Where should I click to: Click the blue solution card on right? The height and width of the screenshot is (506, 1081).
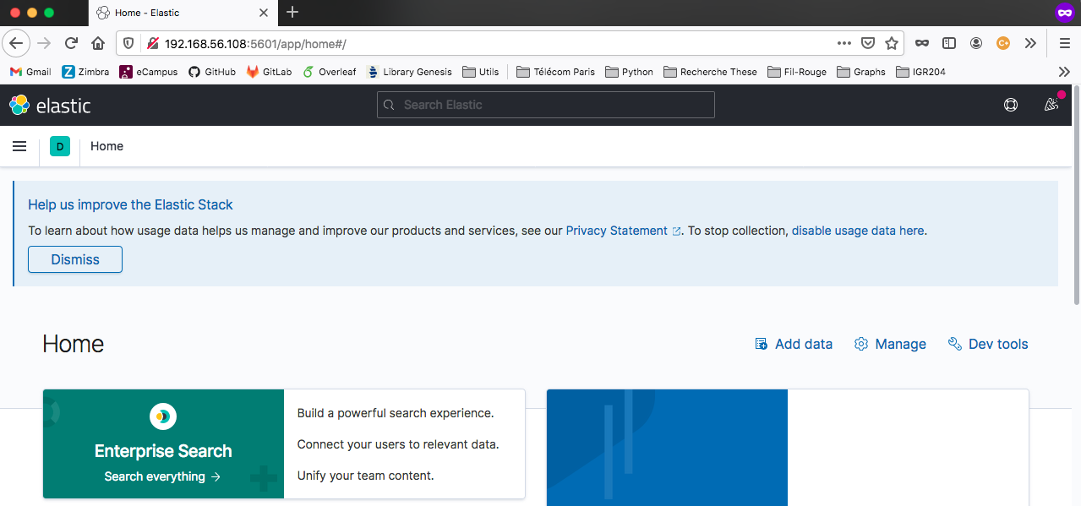pos(788,448)
